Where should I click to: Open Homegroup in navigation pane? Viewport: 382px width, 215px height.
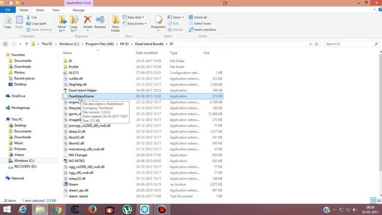click(20, 107)
